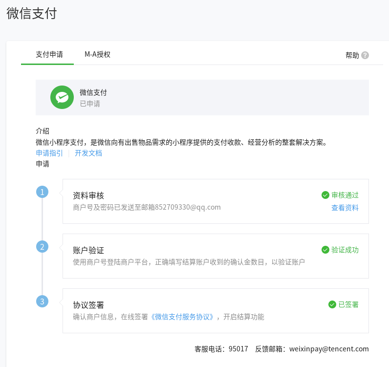Click the 审核通过 green check icon

click(x=325, y=195)
